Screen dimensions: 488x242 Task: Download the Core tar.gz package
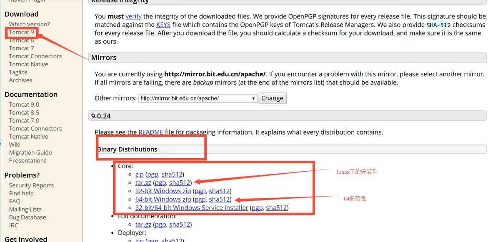click(x=143, y=182)
